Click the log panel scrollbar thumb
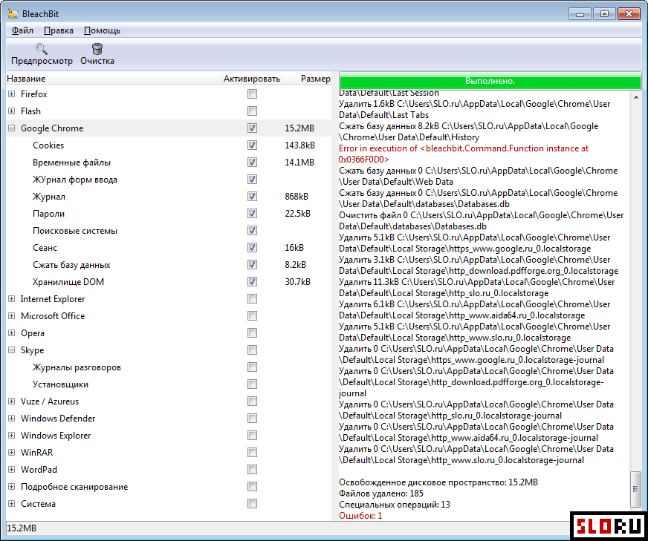Screen dimensions: 648x541 (635, 489)
